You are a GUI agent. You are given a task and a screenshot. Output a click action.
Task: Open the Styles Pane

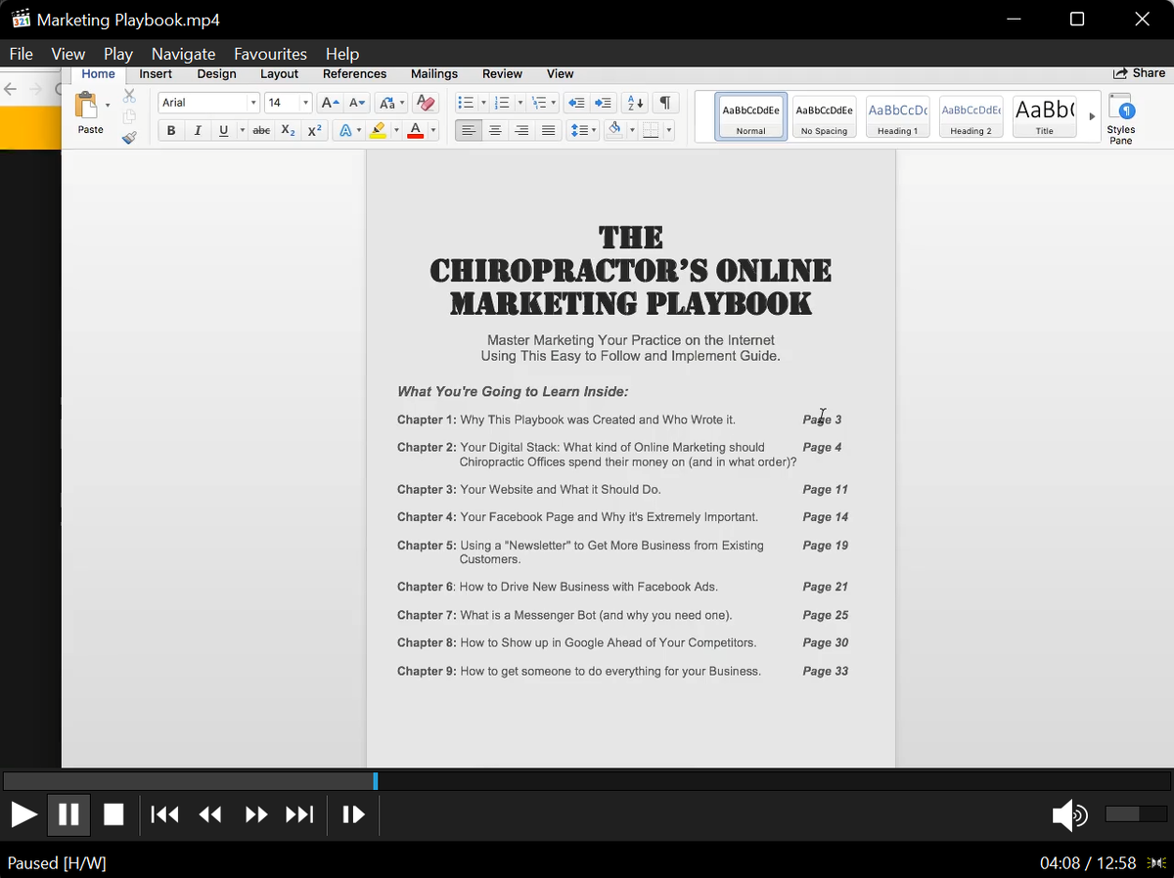(1121, 118)
